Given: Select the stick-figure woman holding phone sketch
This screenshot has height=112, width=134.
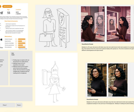Looking at the screenshot, I should point(56,79).
